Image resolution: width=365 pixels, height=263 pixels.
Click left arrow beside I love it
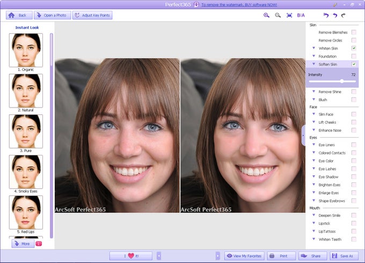tap(159, 256)
